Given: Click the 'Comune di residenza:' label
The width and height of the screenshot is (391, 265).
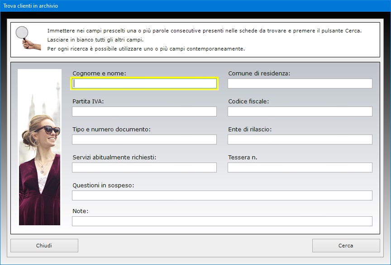Looking at the screenshot, I should coord(259,74).
